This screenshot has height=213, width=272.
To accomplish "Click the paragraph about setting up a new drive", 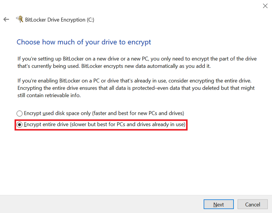I will click(x=137, y=62).
